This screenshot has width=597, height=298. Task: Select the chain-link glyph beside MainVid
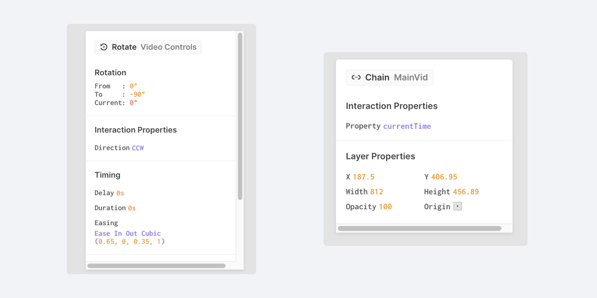point(356,77)
